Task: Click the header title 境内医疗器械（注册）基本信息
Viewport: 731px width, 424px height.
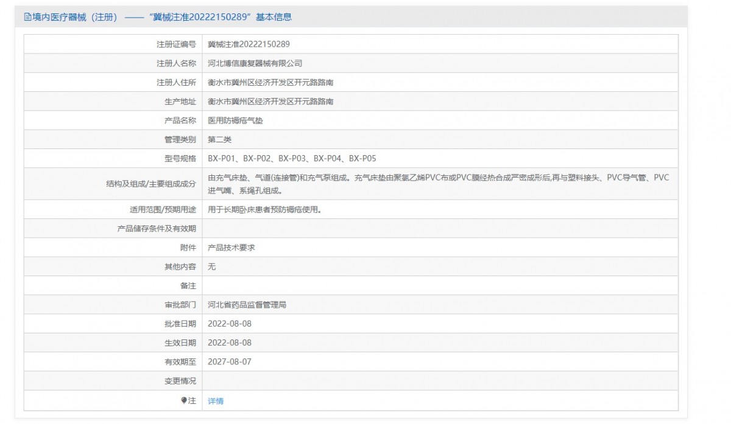Action: 163,17
